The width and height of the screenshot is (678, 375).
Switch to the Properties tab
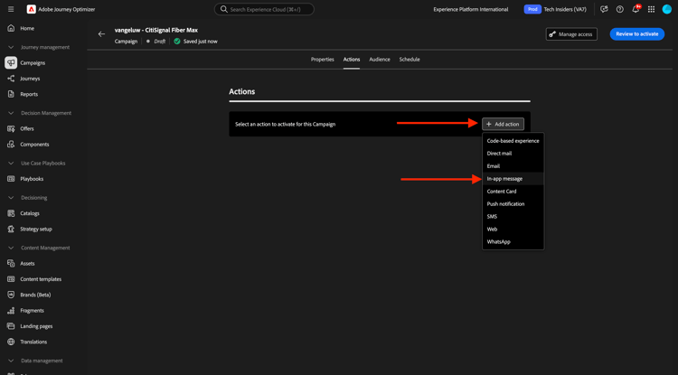coord(322,60)
